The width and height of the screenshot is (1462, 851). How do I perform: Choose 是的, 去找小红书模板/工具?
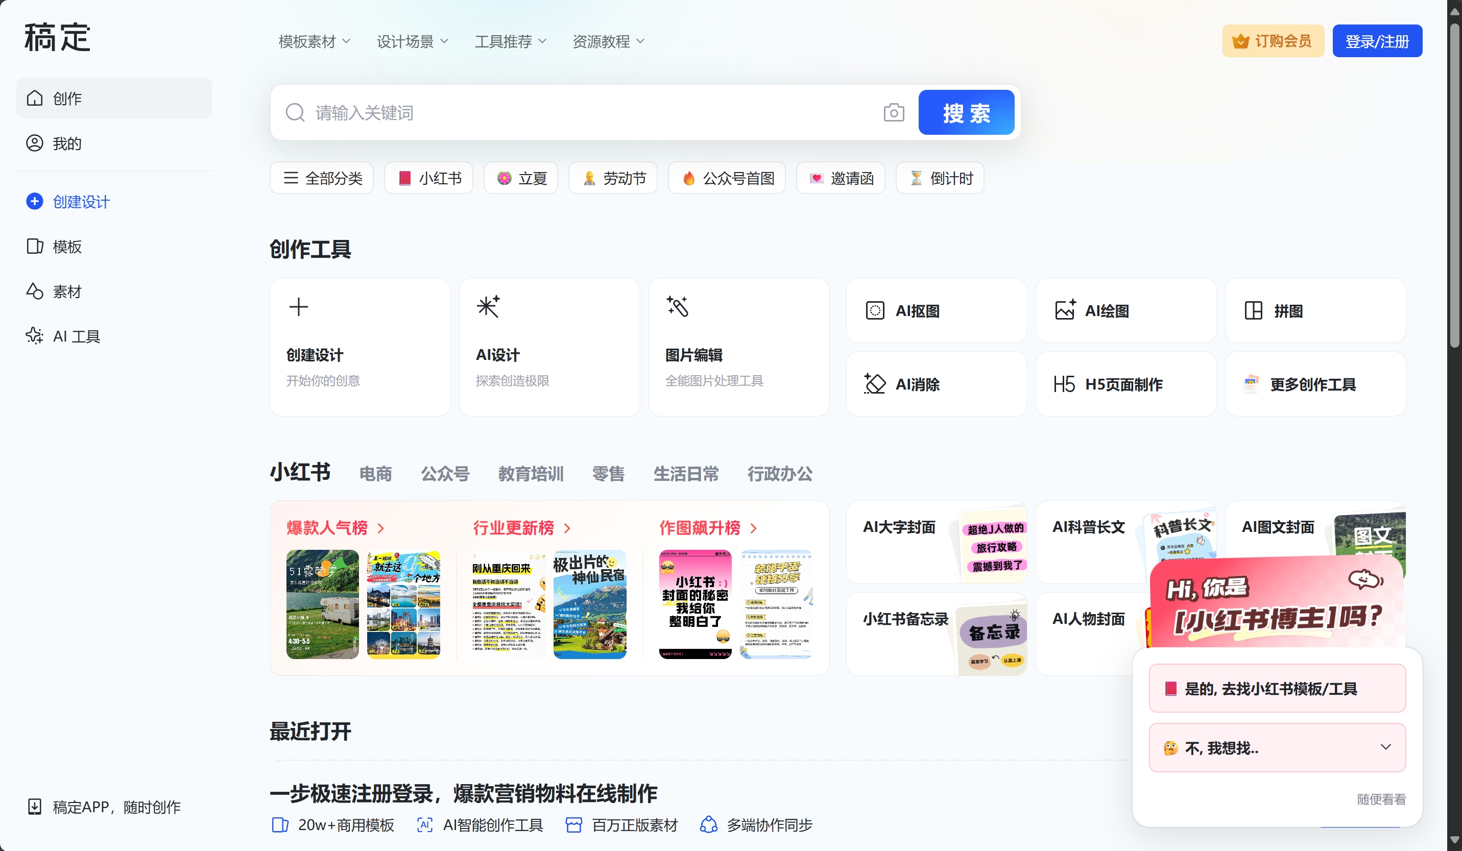pyautogui.click(x=1277, y=688)
